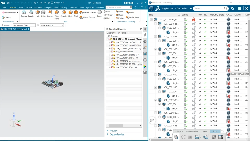Activate the Hole feature tool
Screen dimensions: 250x141
[x=37, y=14]
